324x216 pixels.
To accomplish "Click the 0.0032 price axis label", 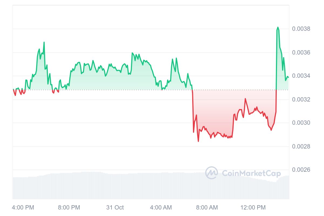I will [x=301, y=100].
